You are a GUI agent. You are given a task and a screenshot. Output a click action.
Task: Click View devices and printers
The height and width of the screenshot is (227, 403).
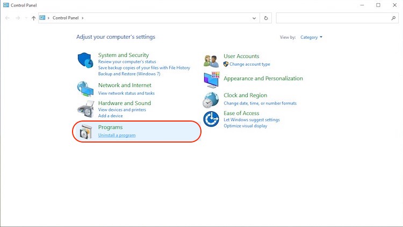pos(122,110)
